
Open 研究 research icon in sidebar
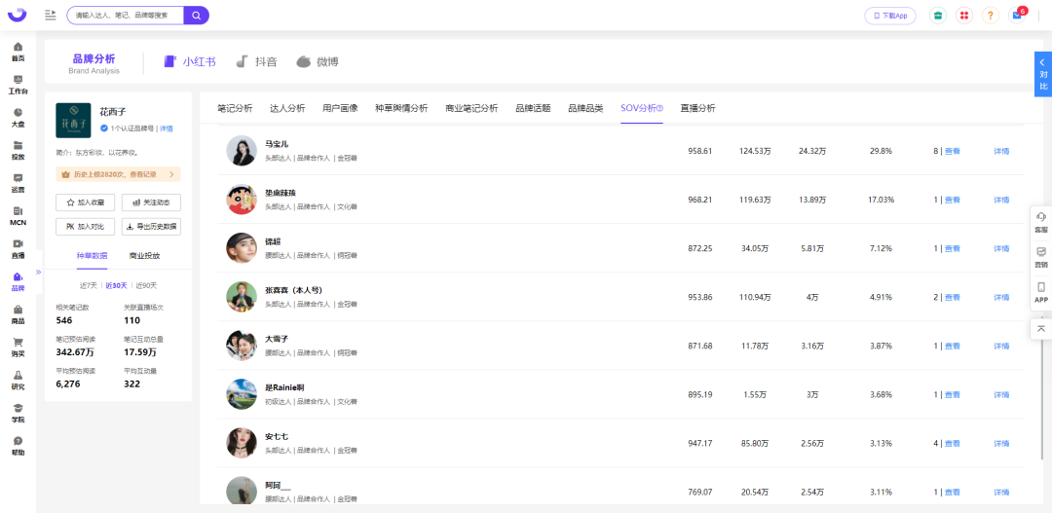point(19,381)
